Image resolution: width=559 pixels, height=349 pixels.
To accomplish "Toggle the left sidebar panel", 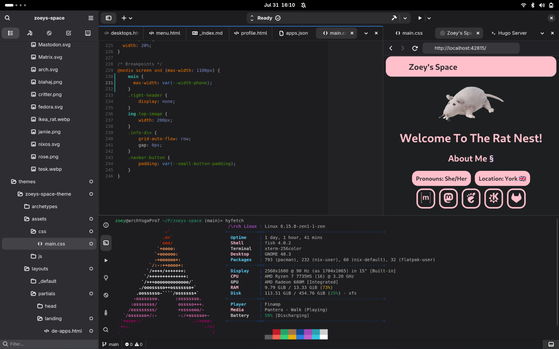I will pyautogui.click(x=109, y=18).
